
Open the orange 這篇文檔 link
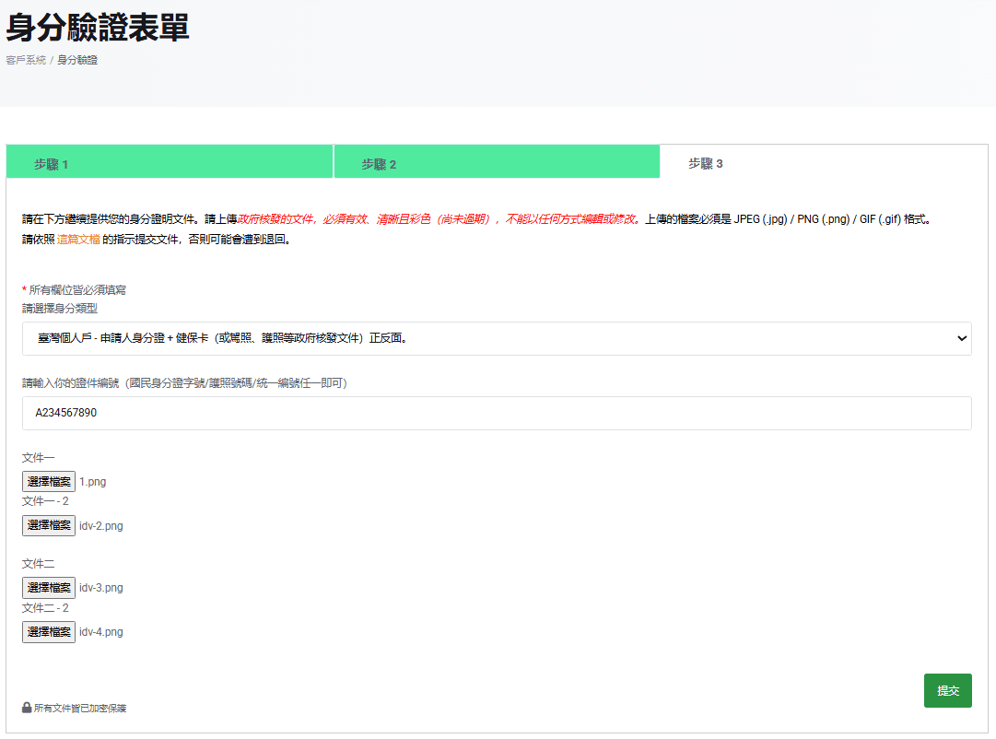(78, 240)
